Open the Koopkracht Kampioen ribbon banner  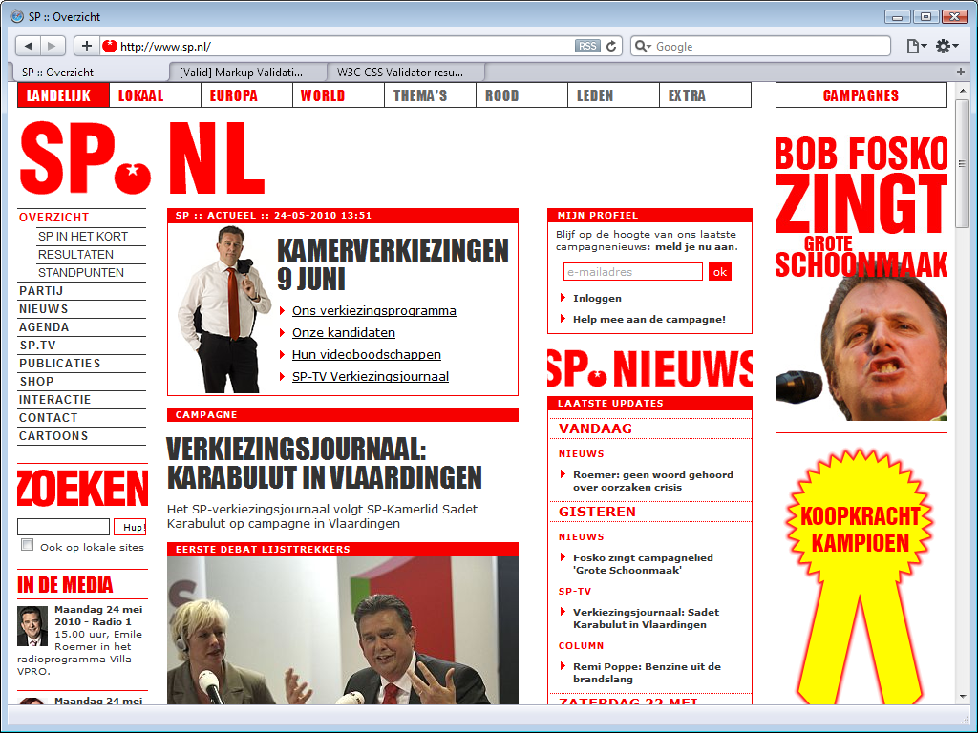click(861, 576)
